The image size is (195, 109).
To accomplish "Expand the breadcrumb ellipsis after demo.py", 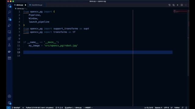I will click(x=27, y=9).
